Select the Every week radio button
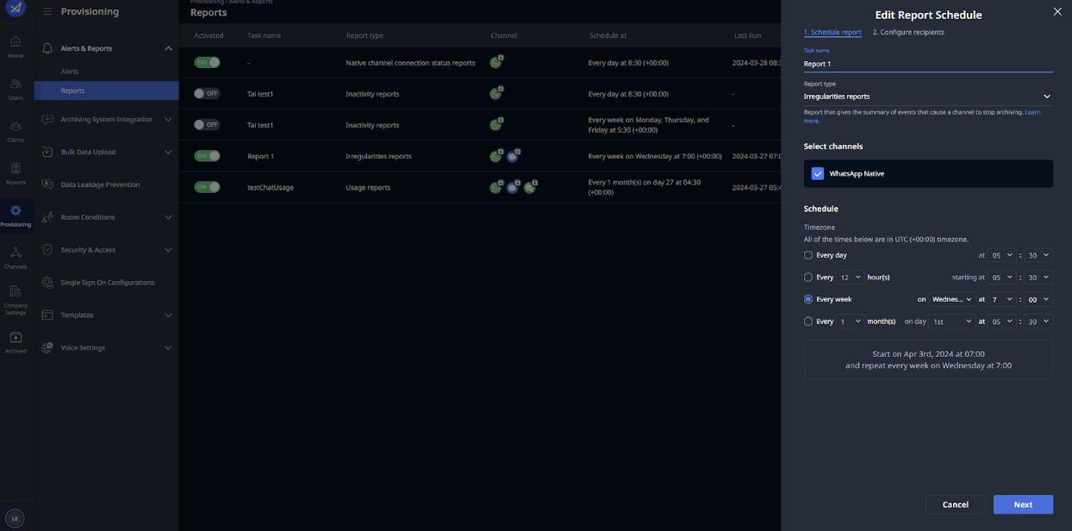The height and width of the screenshot is (531, 1072). click(x=808, y=299)
